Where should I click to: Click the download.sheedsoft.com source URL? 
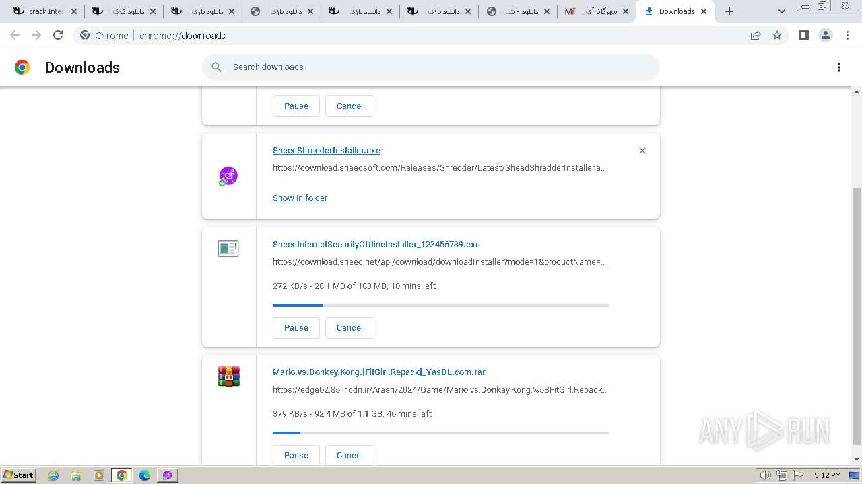point(439,168)
